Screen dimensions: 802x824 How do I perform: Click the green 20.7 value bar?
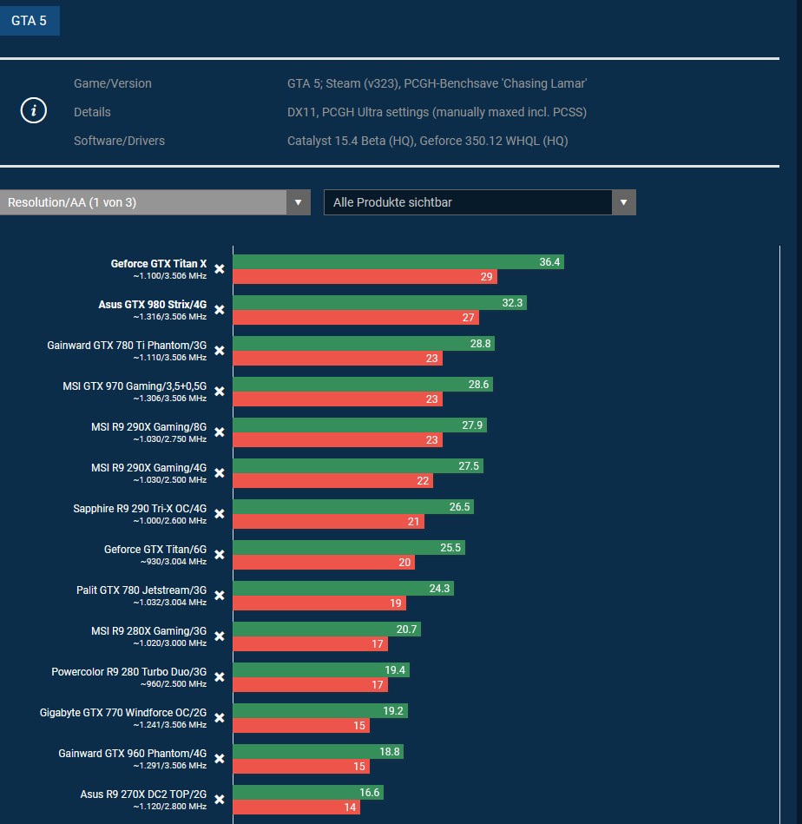tap(327, 629)
